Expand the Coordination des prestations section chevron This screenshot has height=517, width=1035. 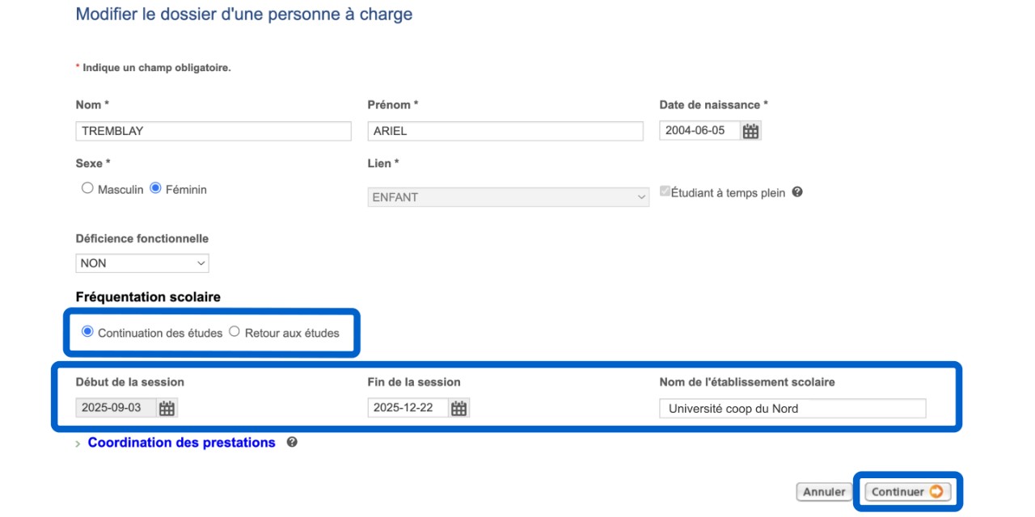tap(78, 443)
